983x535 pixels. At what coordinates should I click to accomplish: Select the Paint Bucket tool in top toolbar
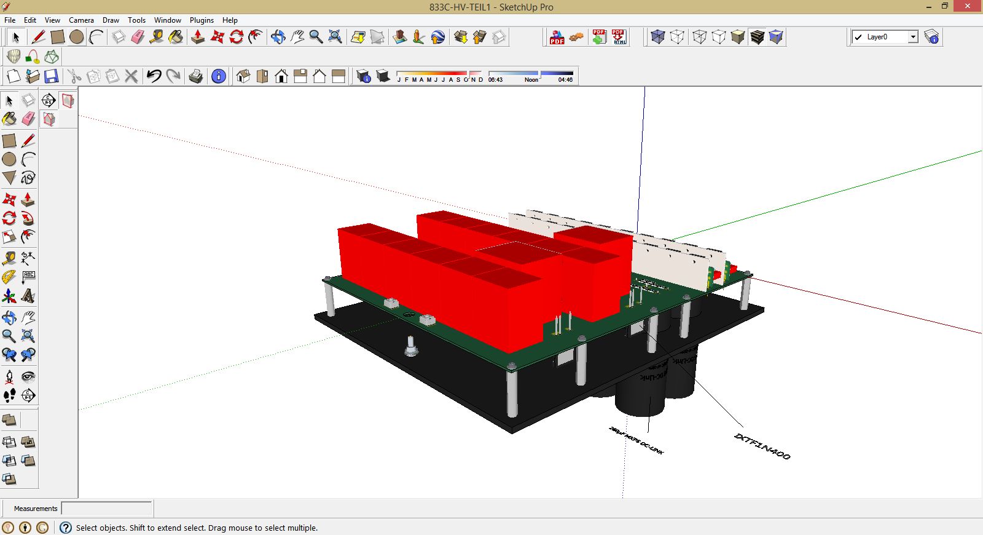pos(176,37)
